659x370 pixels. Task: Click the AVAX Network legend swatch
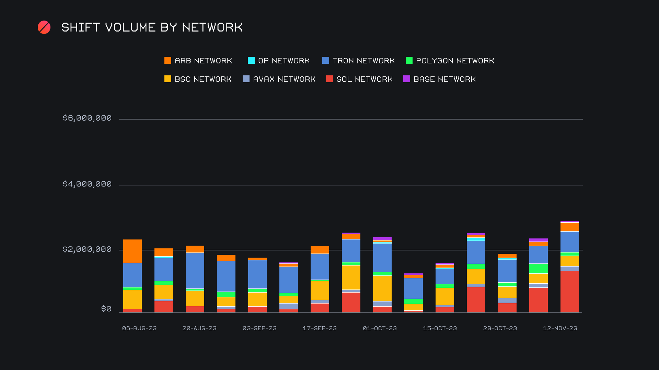click(x=246, y=79)
